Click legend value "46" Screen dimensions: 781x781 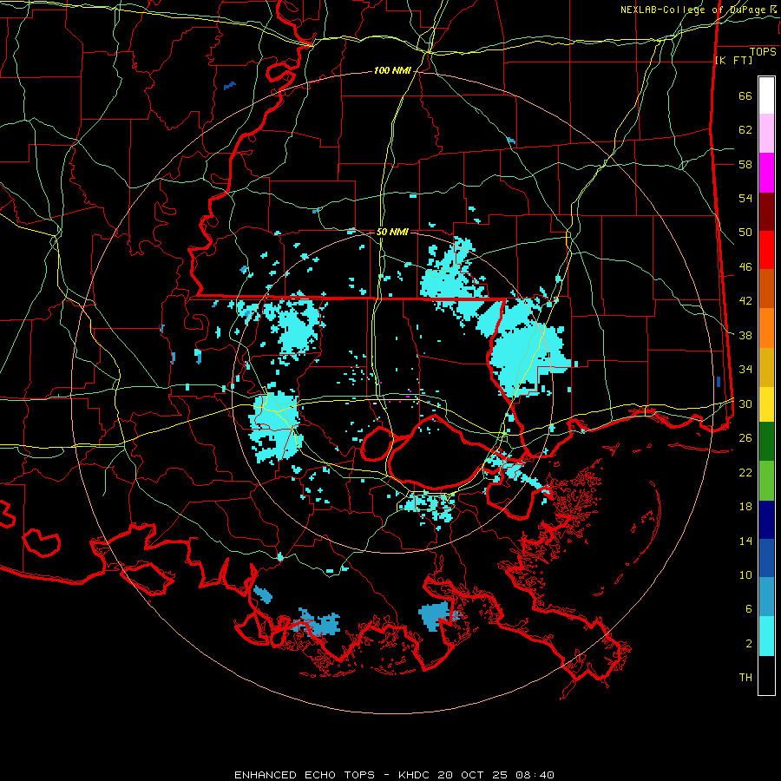(x=745, y=267)
